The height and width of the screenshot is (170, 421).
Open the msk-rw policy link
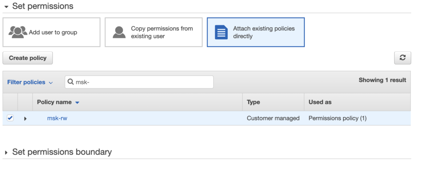click(57, 118)
